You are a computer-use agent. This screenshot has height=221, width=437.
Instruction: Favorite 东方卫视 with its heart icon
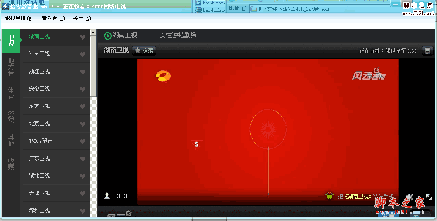click(x=82, y=107)
